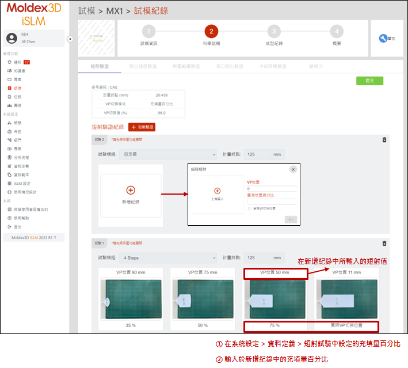Screen dimensions: 408x368
Task: Open 資料定義 data definition settings
Action: pyautogui.click(x=18, y=166)
